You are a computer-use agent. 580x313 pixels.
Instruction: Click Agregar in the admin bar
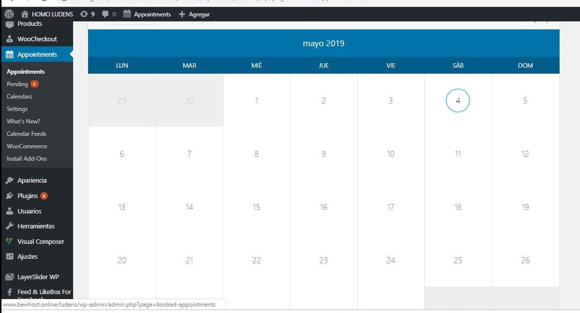pyautogui.click(x=199, y=14)
